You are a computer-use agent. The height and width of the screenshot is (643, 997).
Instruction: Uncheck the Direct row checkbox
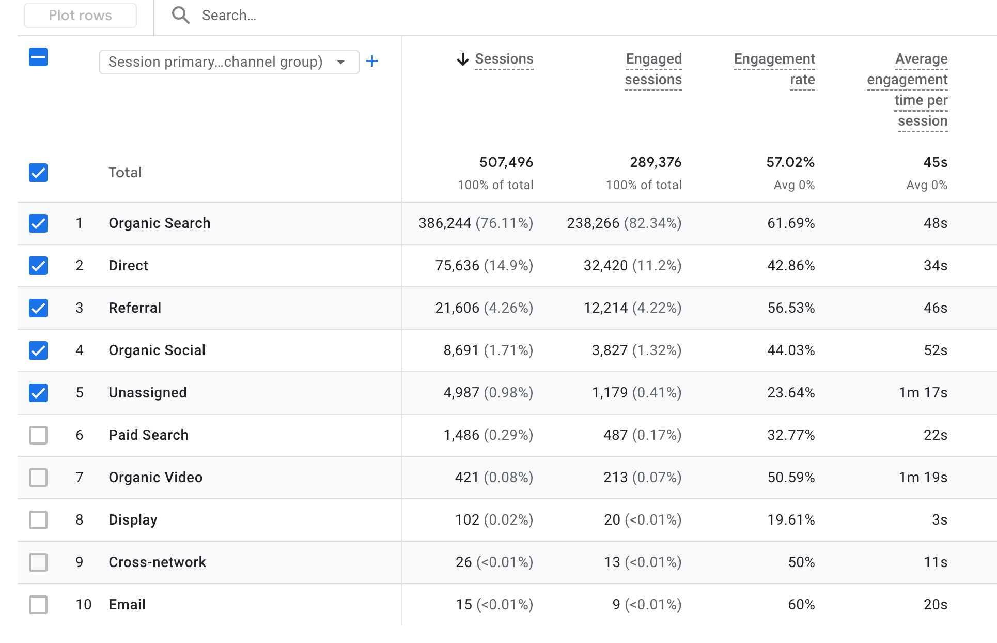[x=38, y=266]
